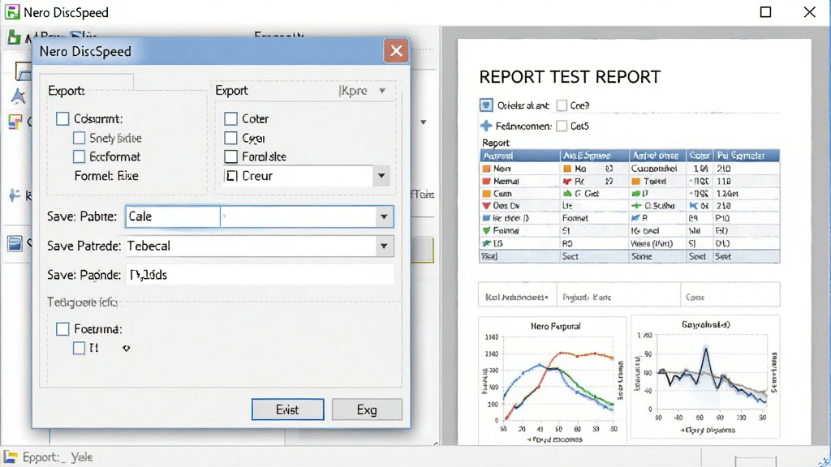Click red icon in Nemal table row
The width and height of the screenshot is (831, 467).
point(487,181)
